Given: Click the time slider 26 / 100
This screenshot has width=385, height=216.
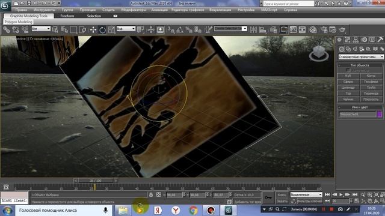Looking at the screenshot, I should 96,181.
